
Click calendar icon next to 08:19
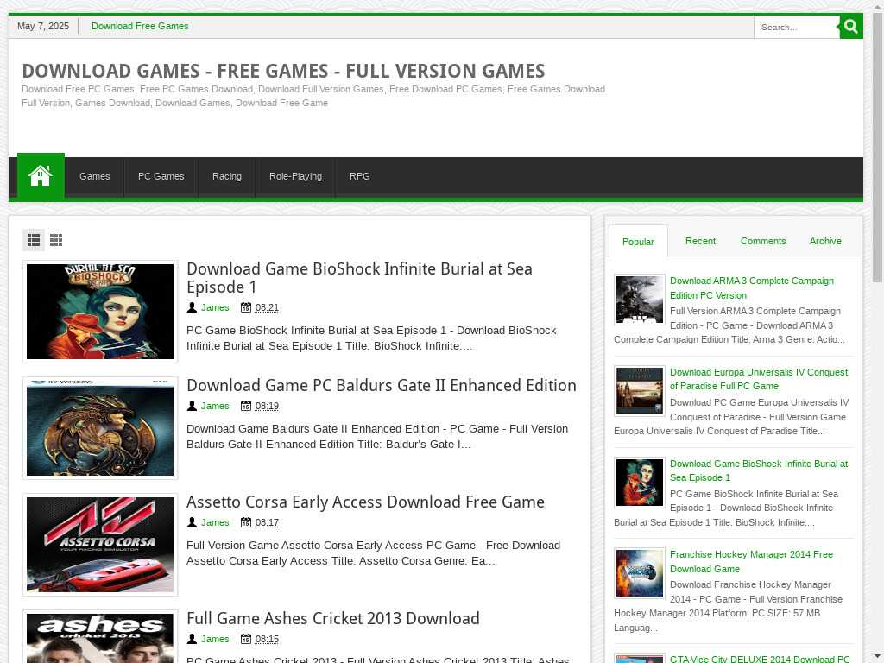pyautogui.click(x=246, y=406)
